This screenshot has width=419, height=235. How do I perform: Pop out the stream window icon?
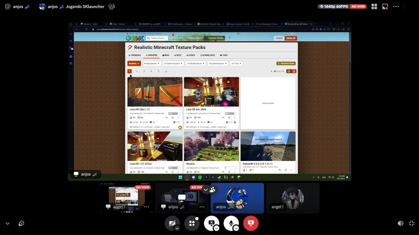tap(385, 6)
